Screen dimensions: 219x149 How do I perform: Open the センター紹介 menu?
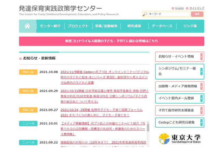50,26
